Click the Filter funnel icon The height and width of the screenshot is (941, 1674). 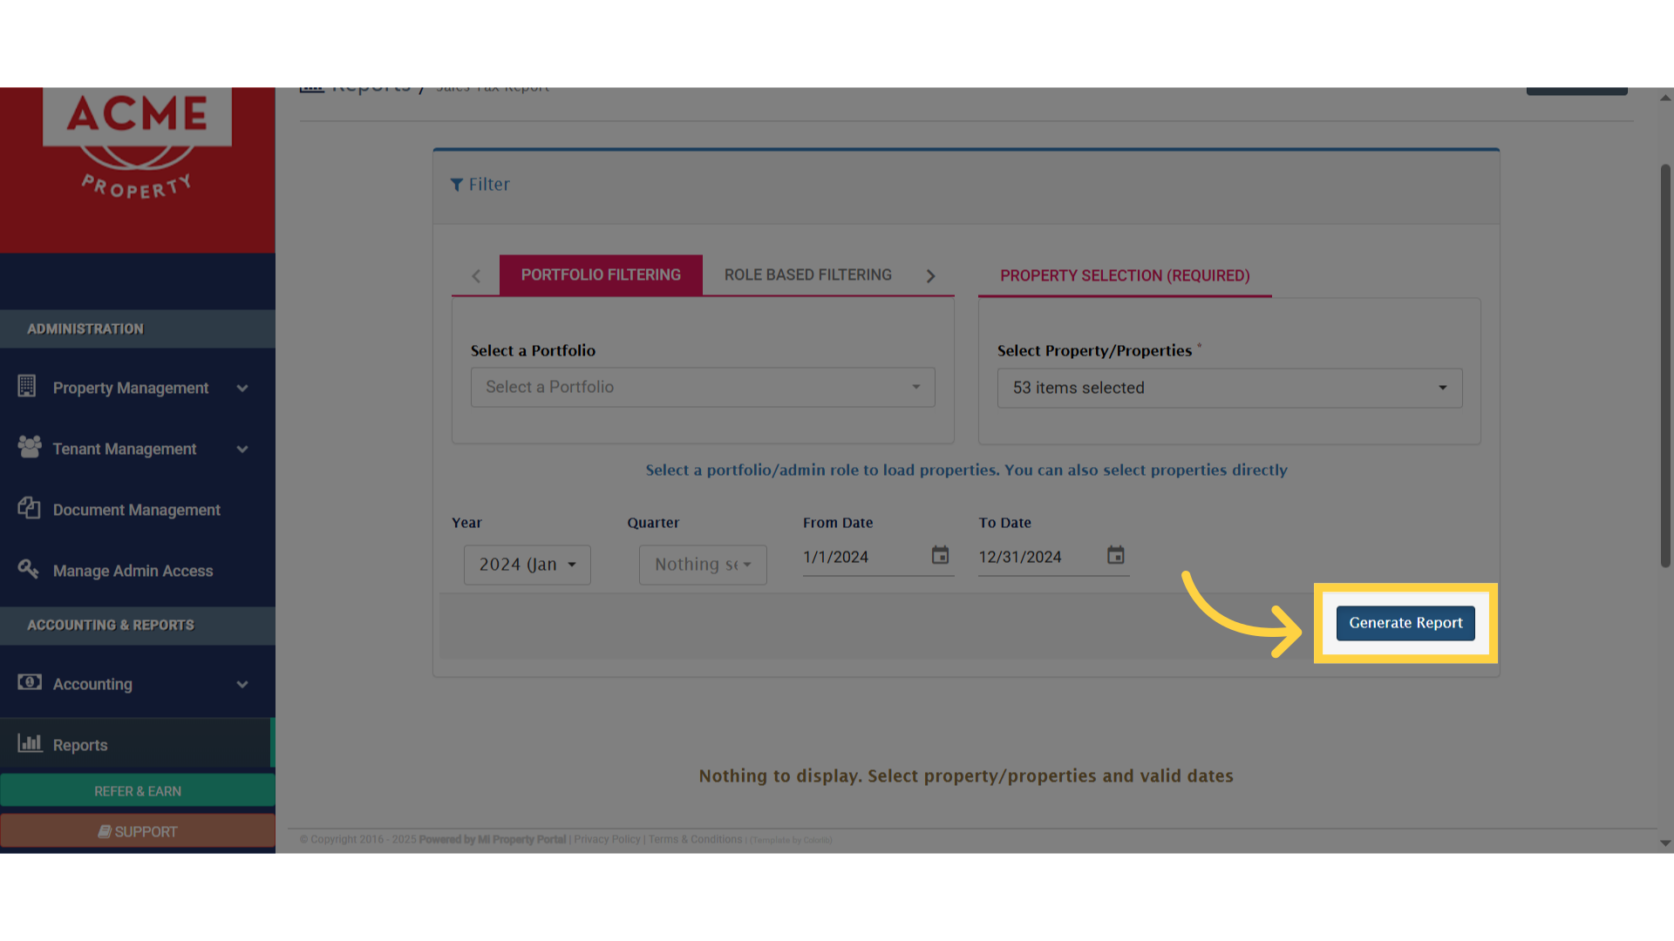(457, 185)
